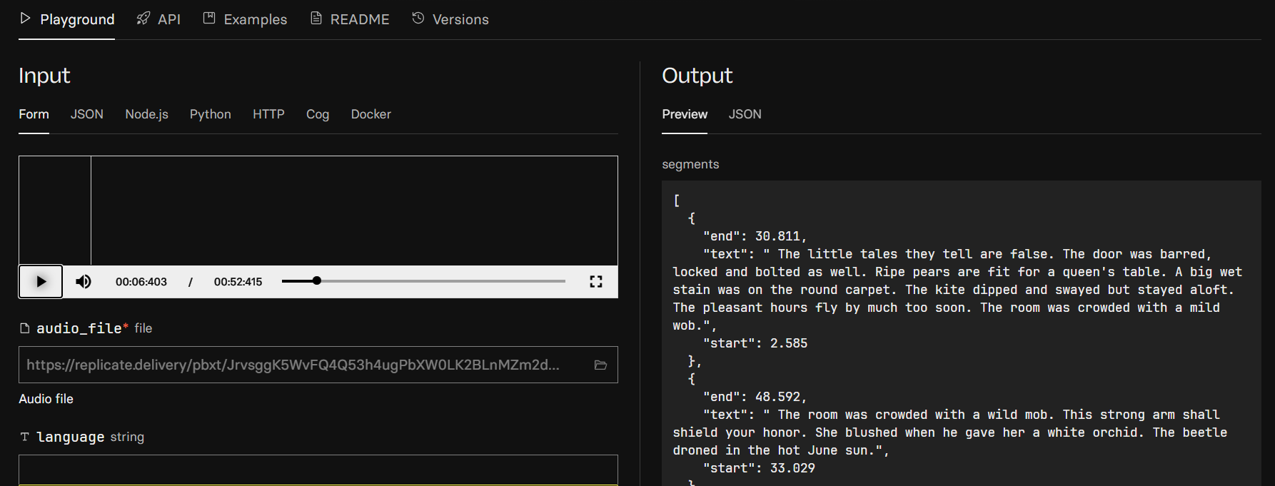1275x486 pixels.
Task: Click the audio_file URL input field
Action: (x=318, y=365)
